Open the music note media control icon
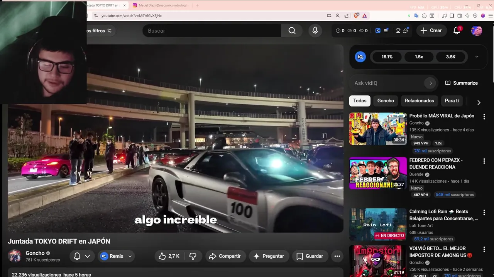494x277 pixels. [444, 16]
